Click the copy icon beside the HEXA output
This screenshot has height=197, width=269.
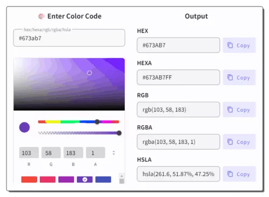(x=230, y=78)
